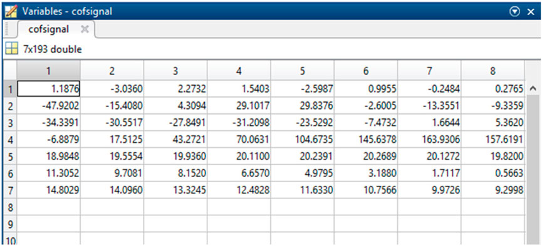Select cell containing 3.1880
Screen dimensions: 542x246
[x=366, y=173]
